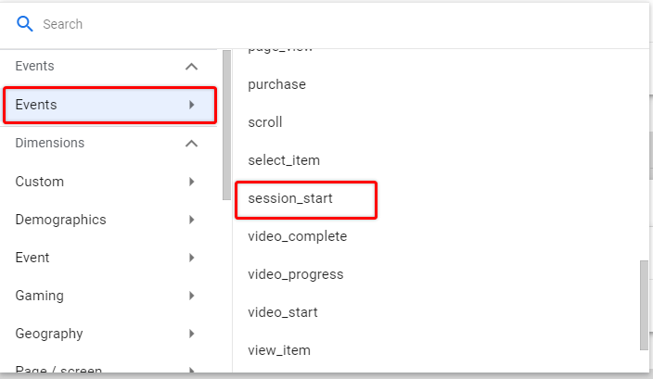Select the view_item event
The image size is (653, 379).
coord(279,350)
